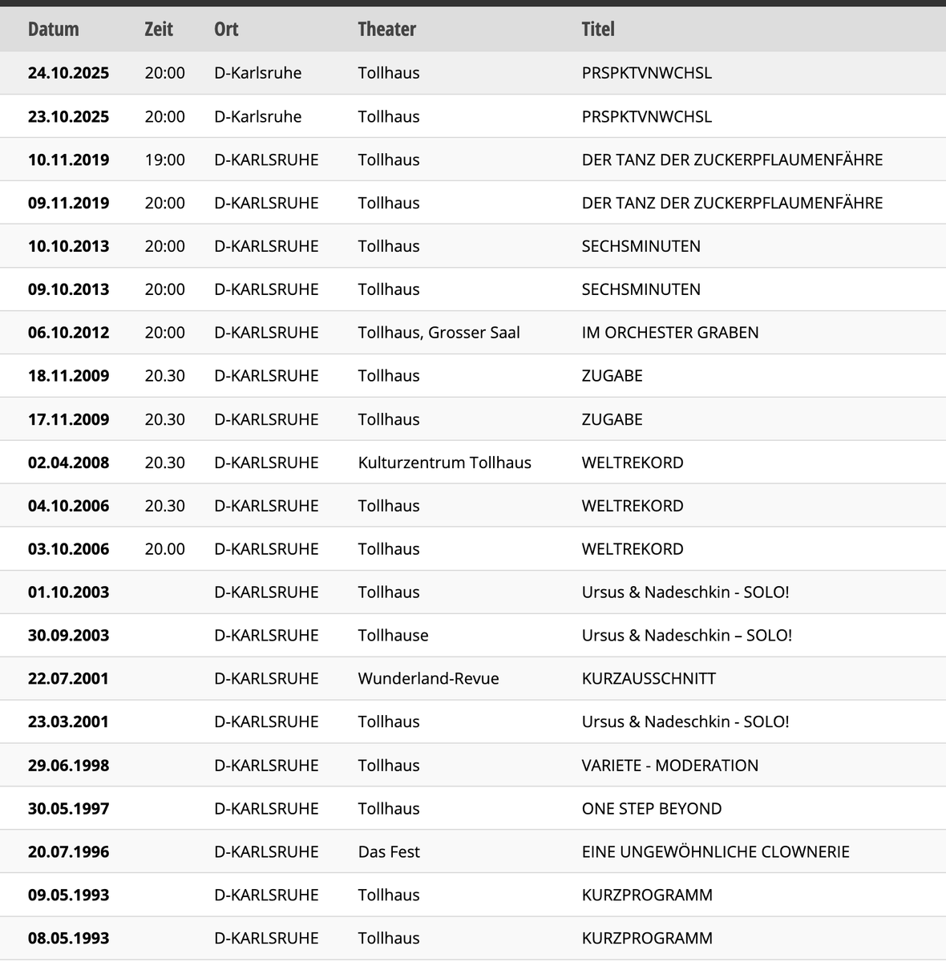Click the Zeit column header
The width and height of the screenshot is (946, 962).
pos(159,30)
